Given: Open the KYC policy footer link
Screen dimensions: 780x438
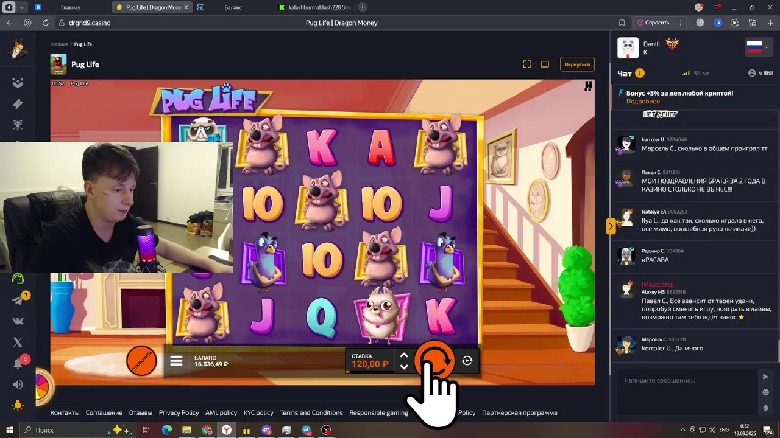Looking at the screenshot, I should click(258, 412).
